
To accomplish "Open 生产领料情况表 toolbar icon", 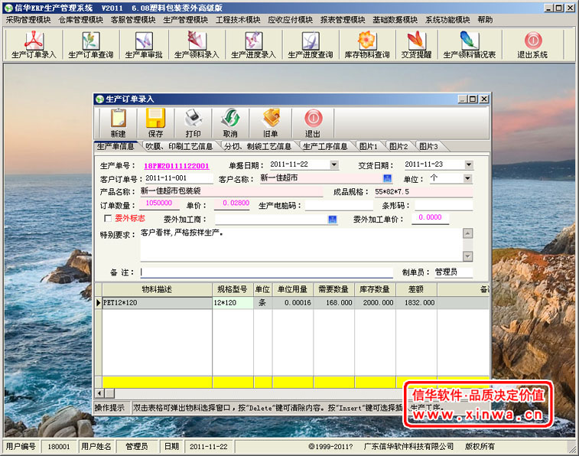I will click(x=470, y=45).
